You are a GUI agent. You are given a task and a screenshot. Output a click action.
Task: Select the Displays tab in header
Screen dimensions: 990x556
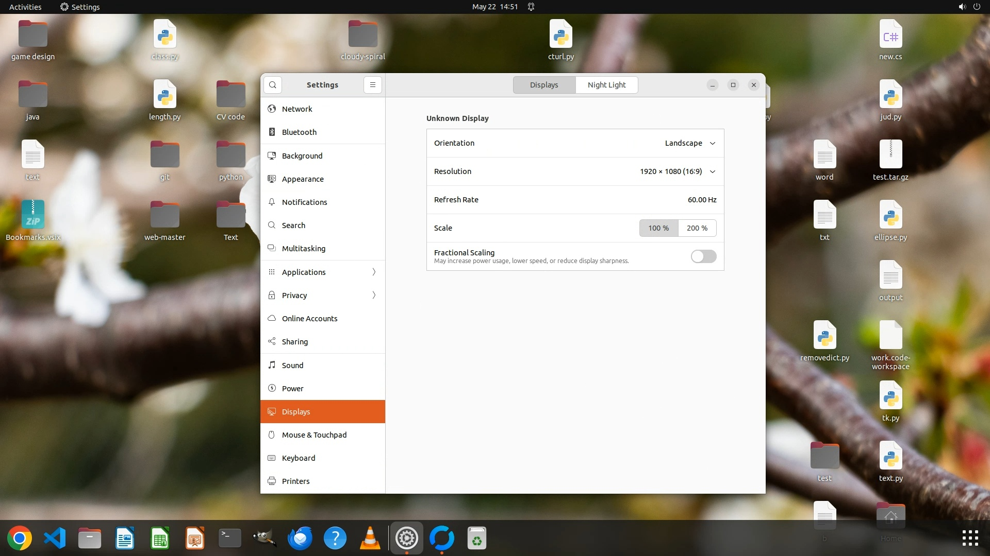tap(544, 85)
